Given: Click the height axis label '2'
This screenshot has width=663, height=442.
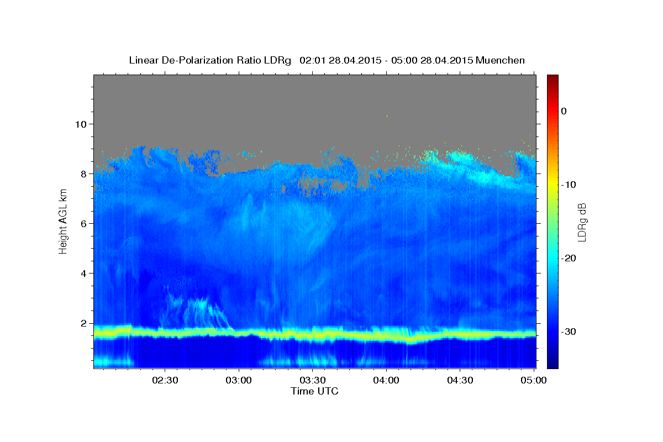Looking at the screenshot, I should click(84, 323).
